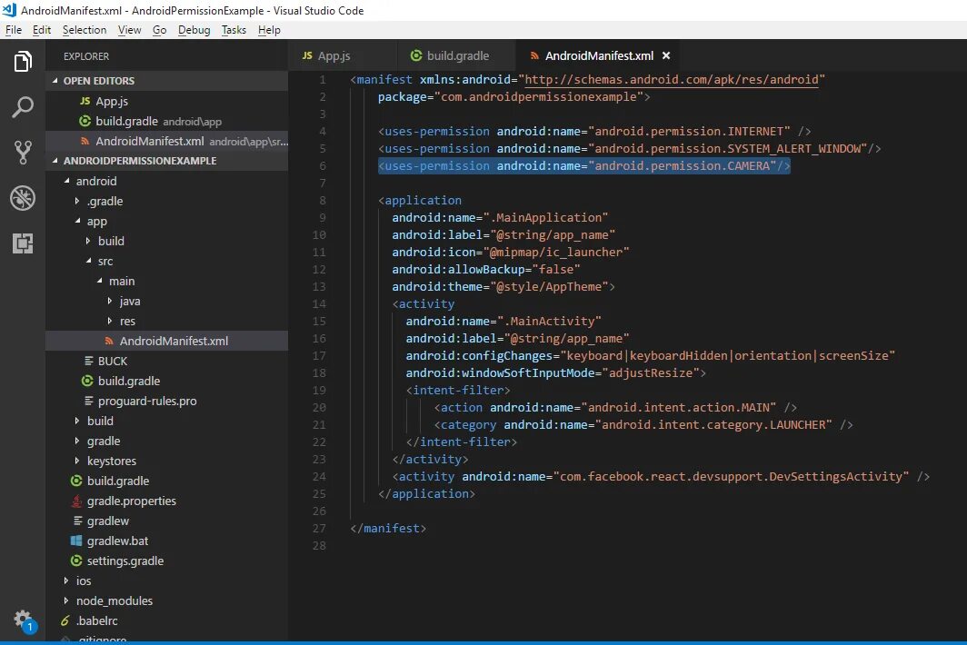Open the Debug menu
Image resolution: width=967 pixels, height=645 pixels.
194,30
